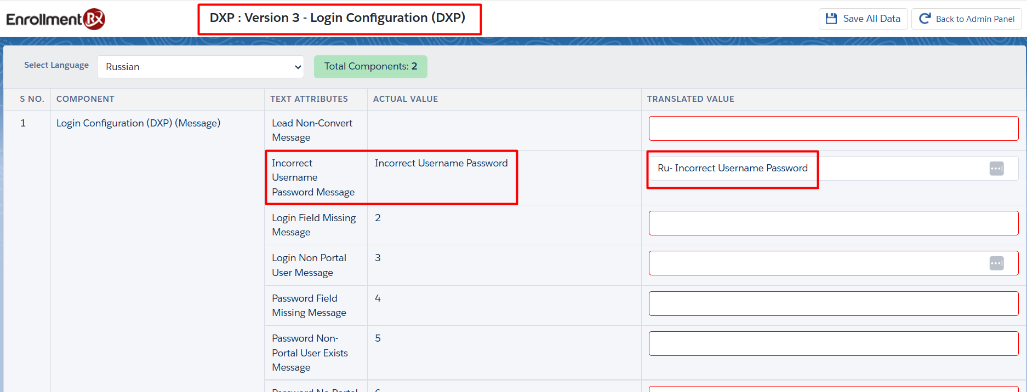Click the TEXT ATTRIBUTES column header
Screen dimensions: 1027x392
[309, 99]
